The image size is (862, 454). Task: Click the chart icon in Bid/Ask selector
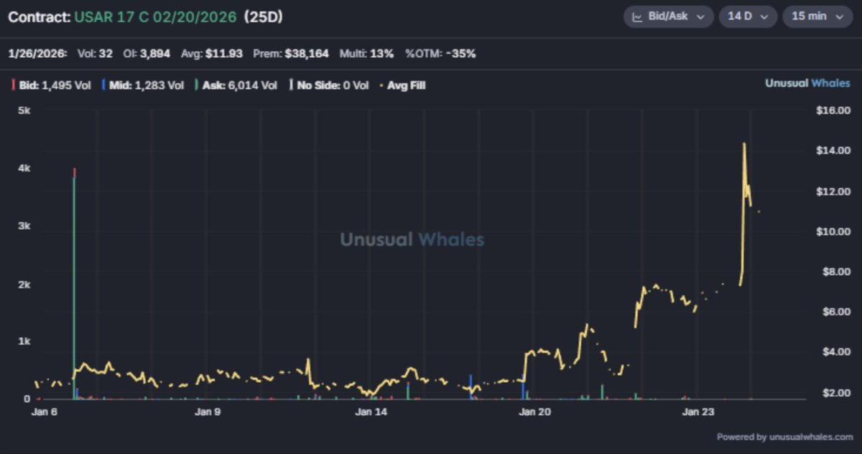636,17
